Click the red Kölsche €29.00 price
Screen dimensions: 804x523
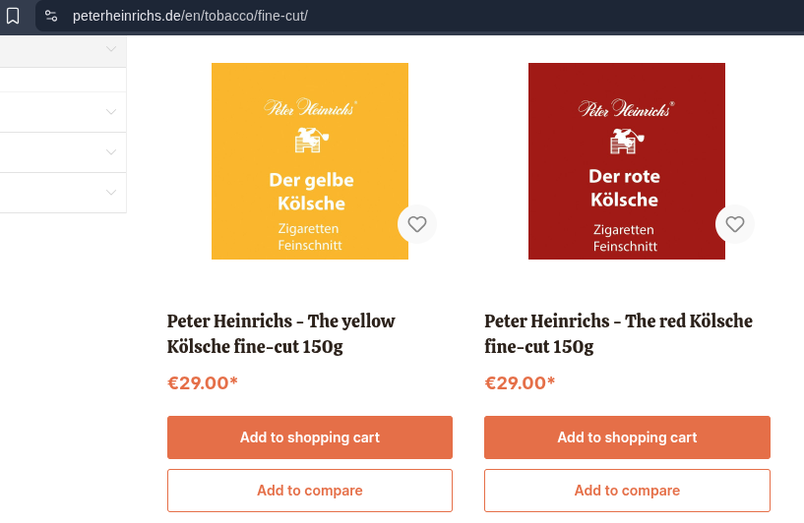coord(520,383)
